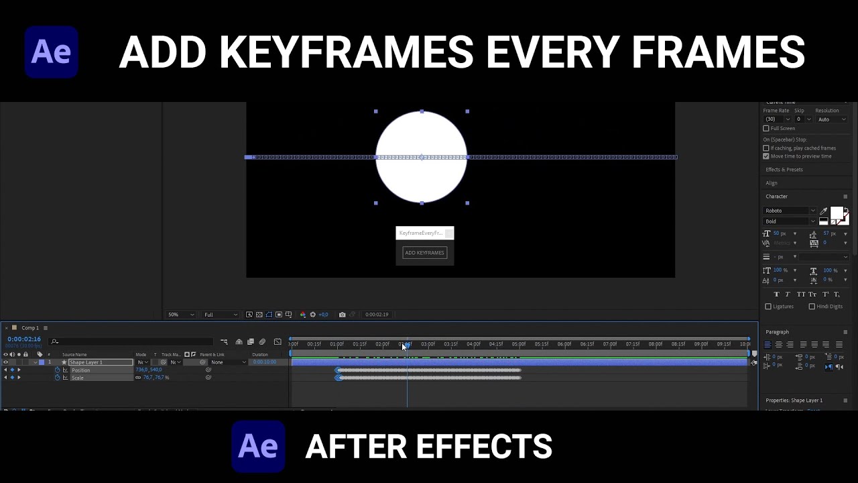
Task: Click the Shape Layer 1 label color swatch
Action: pyautogui.click(x=42, y=362)
